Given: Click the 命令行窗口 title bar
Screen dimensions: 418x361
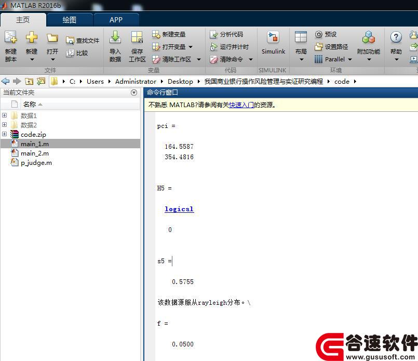Looking at the screenshot, I should point(281,93).
